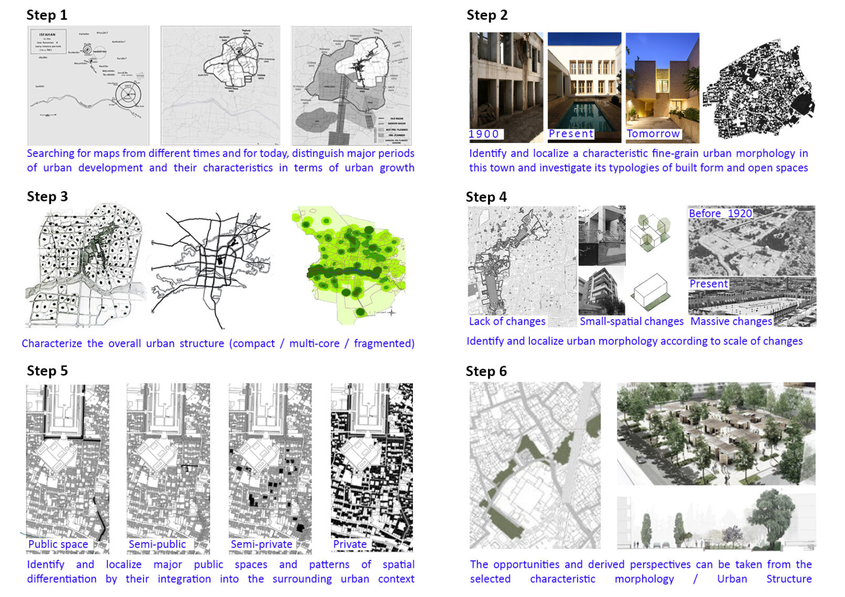Select the gray shaded urban growth map
Screen dimensions: 845x597
(351, 85)
